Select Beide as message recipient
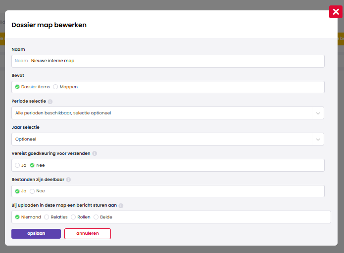Viewport: 344px width, 253px height. pyautogui.click(x=96, y=217)
